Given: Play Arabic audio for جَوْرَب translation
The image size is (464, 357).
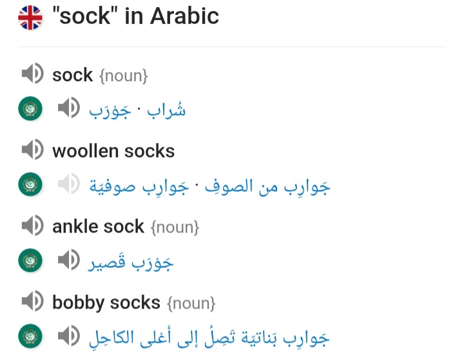Looking at the screenshot, I should (69, 108).
